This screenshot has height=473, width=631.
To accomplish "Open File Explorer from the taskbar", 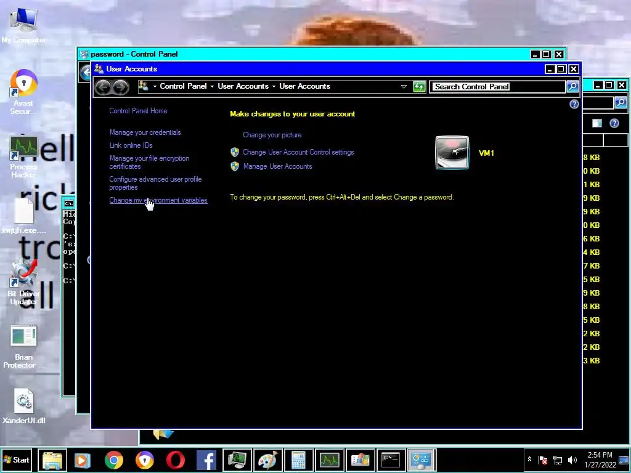I will pos(53,459).
